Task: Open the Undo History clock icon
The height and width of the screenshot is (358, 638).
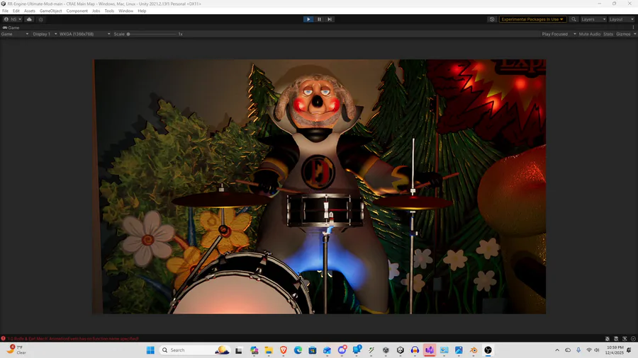Action: (492, 19)
